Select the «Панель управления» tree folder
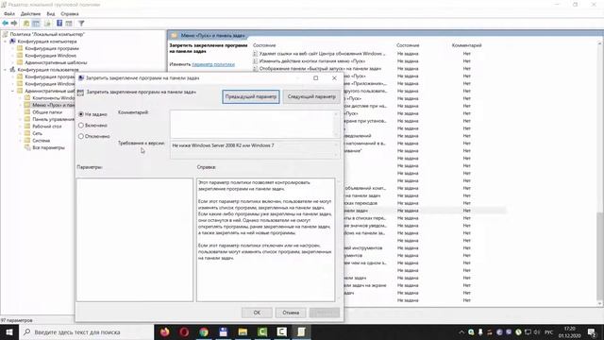The width and height of the screenshot is (604, 340). pyautogui.click(x=53, y=119)
